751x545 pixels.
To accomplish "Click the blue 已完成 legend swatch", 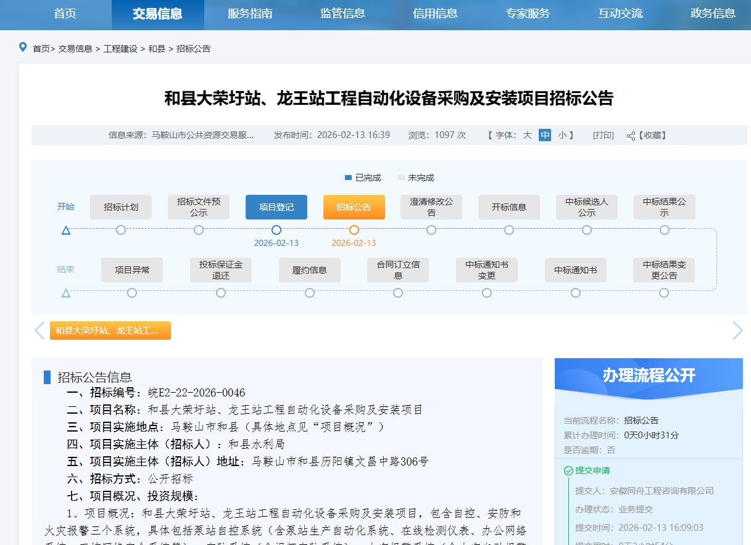I will [348, 178].
